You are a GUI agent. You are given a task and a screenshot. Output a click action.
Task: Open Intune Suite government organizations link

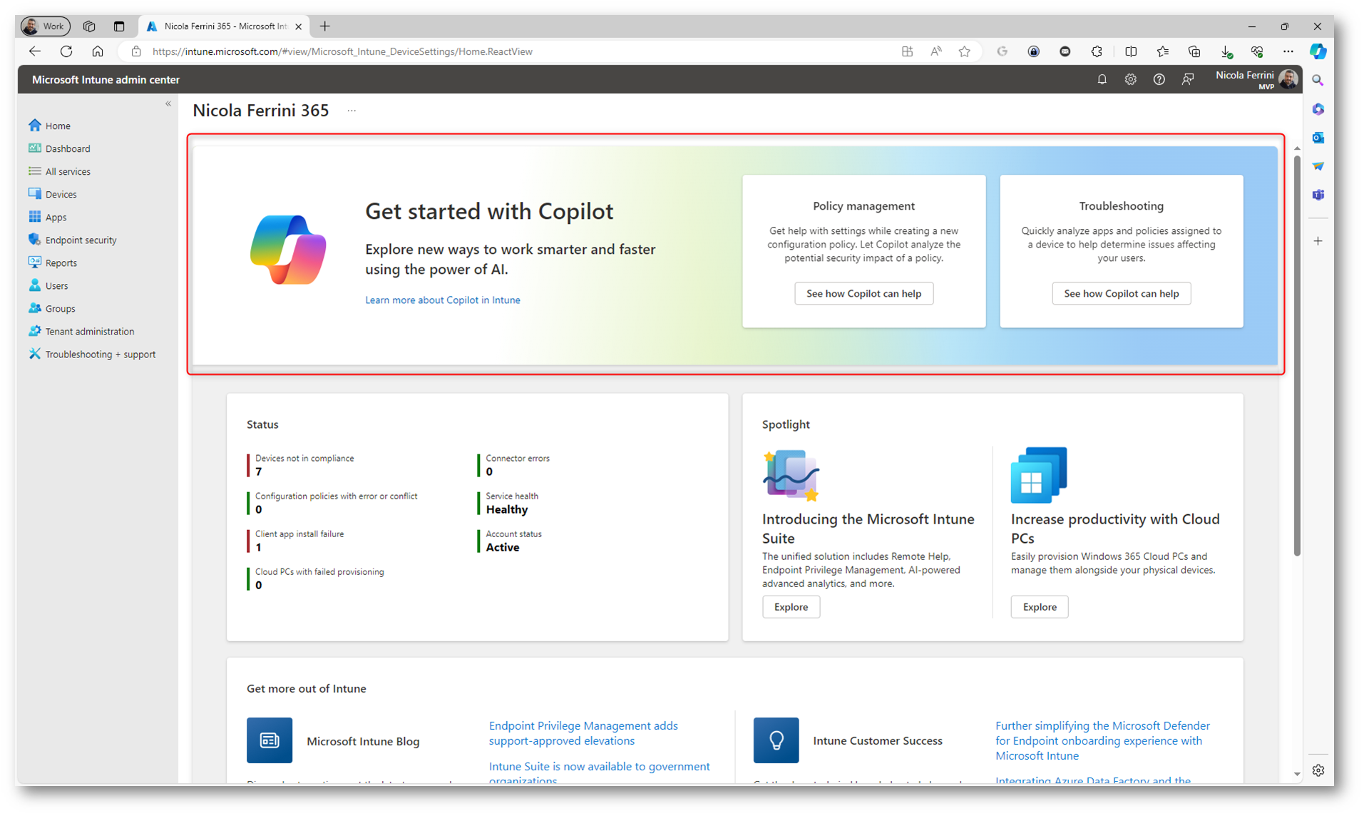[599, 772]
